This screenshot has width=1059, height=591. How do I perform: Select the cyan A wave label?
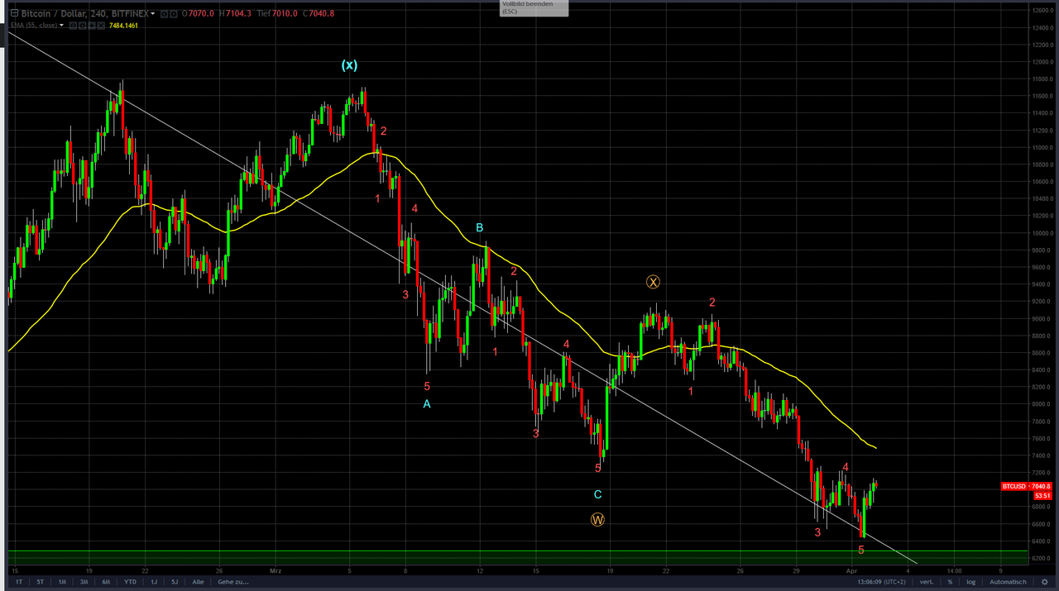click(x=427, y=404)
